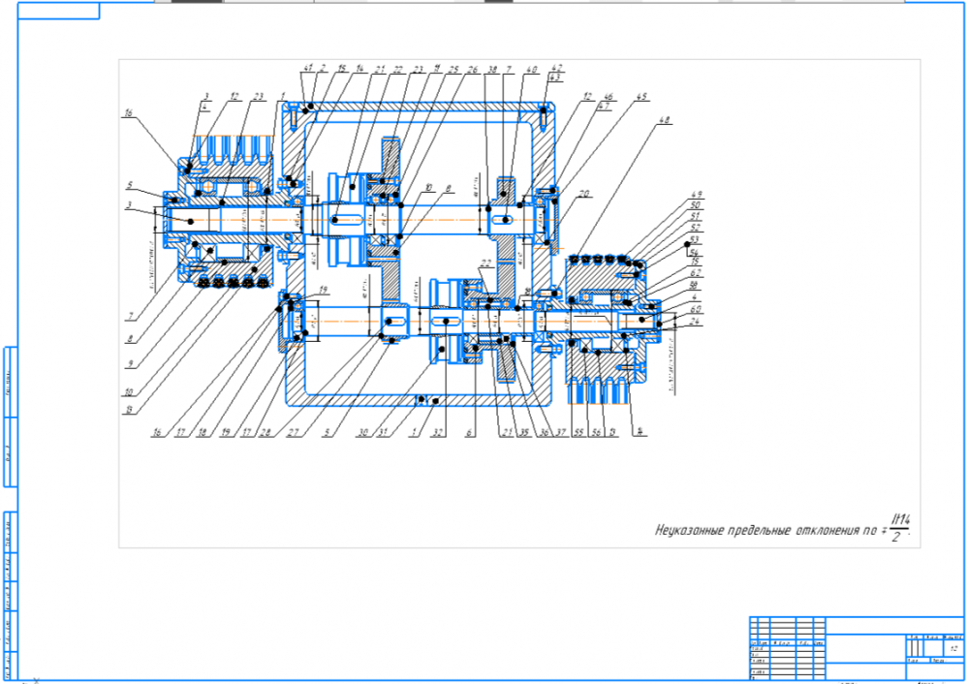Select the large empty title cell in the title block

coord(864,645)
